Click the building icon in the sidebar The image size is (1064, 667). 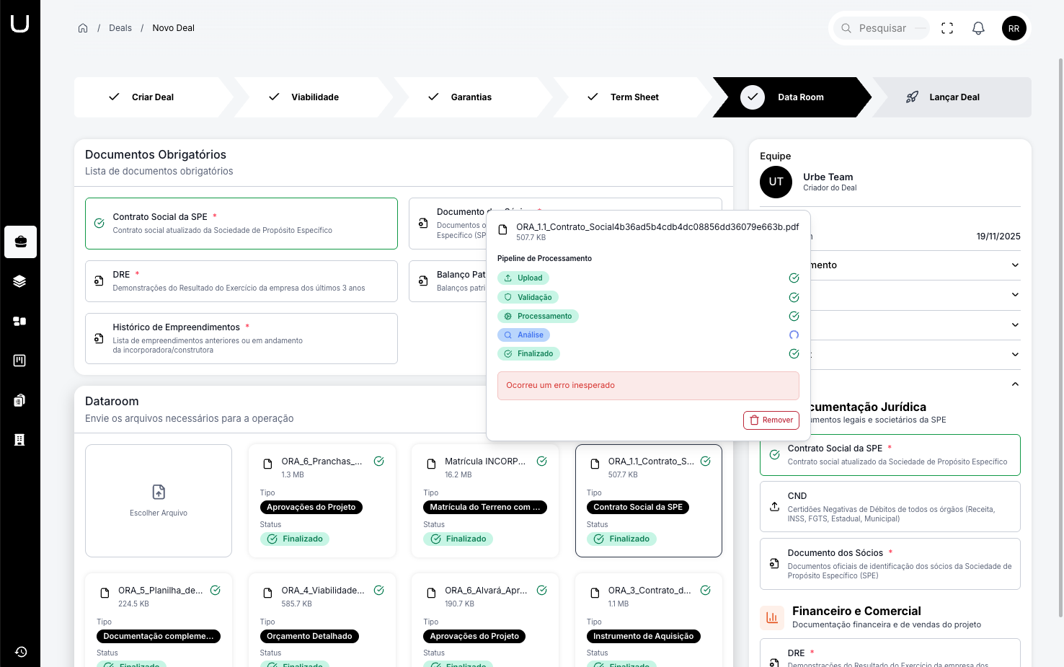(x=20, y=440)
